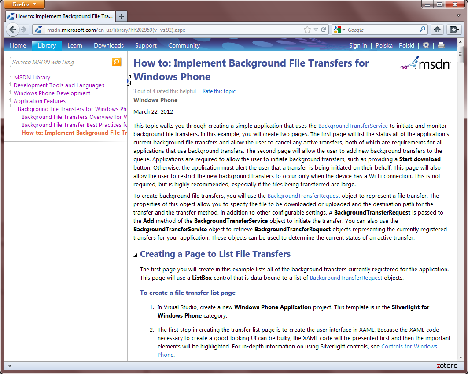
Task: Select the Library menu item
Action: point(47,45)
